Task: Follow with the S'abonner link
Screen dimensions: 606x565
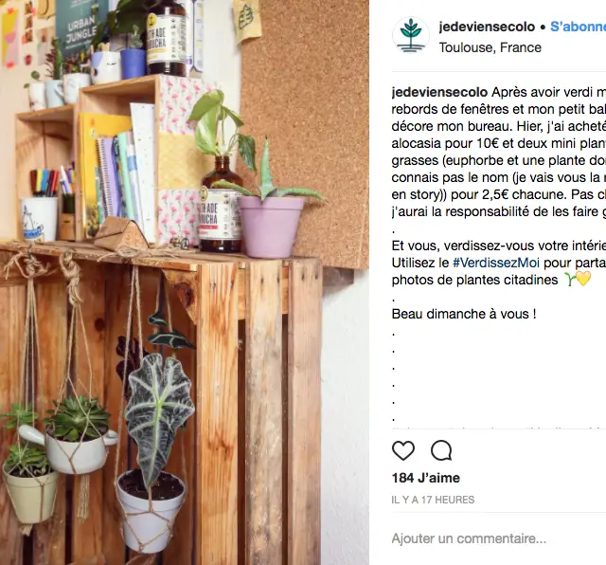Action: (x=578, y=27)
